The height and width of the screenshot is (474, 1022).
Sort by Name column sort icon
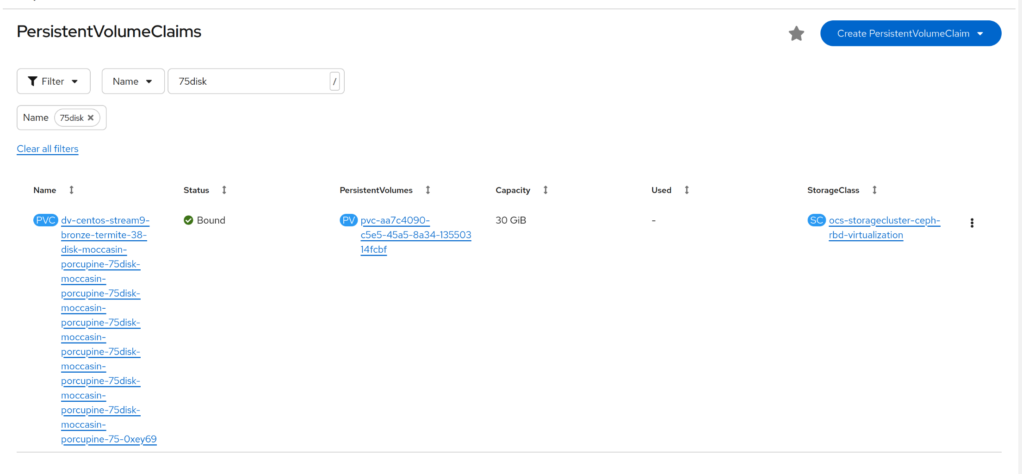(71, 190)
